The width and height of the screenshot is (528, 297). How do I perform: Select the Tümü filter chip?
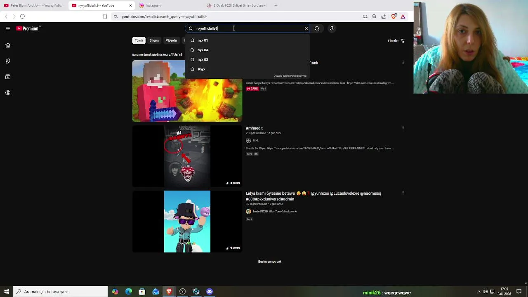point(139,40)
